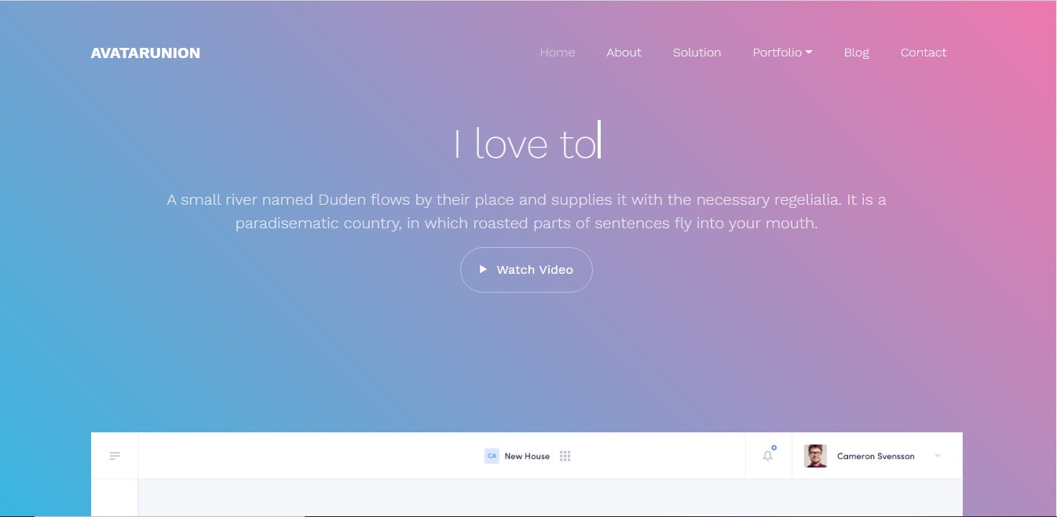Open notifications via the bell icon
This screenshot has height=517, width=1057.
[767, 456]
